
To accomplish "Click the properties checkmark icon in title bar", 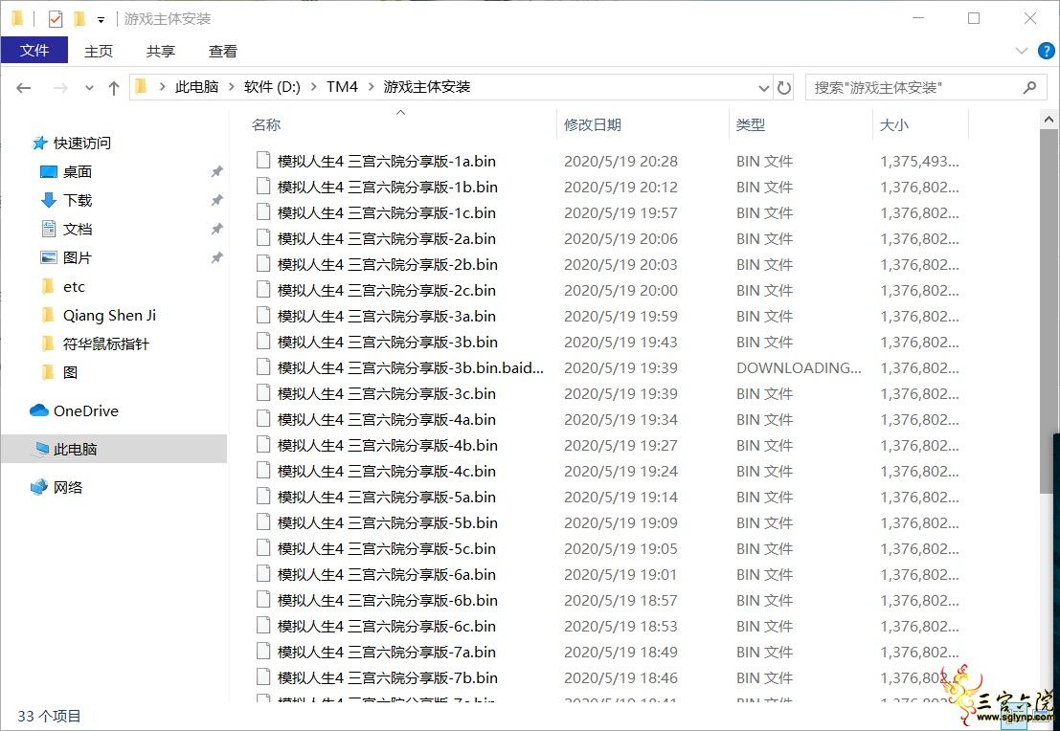I will pyautogui.click(x=56, y=19).
